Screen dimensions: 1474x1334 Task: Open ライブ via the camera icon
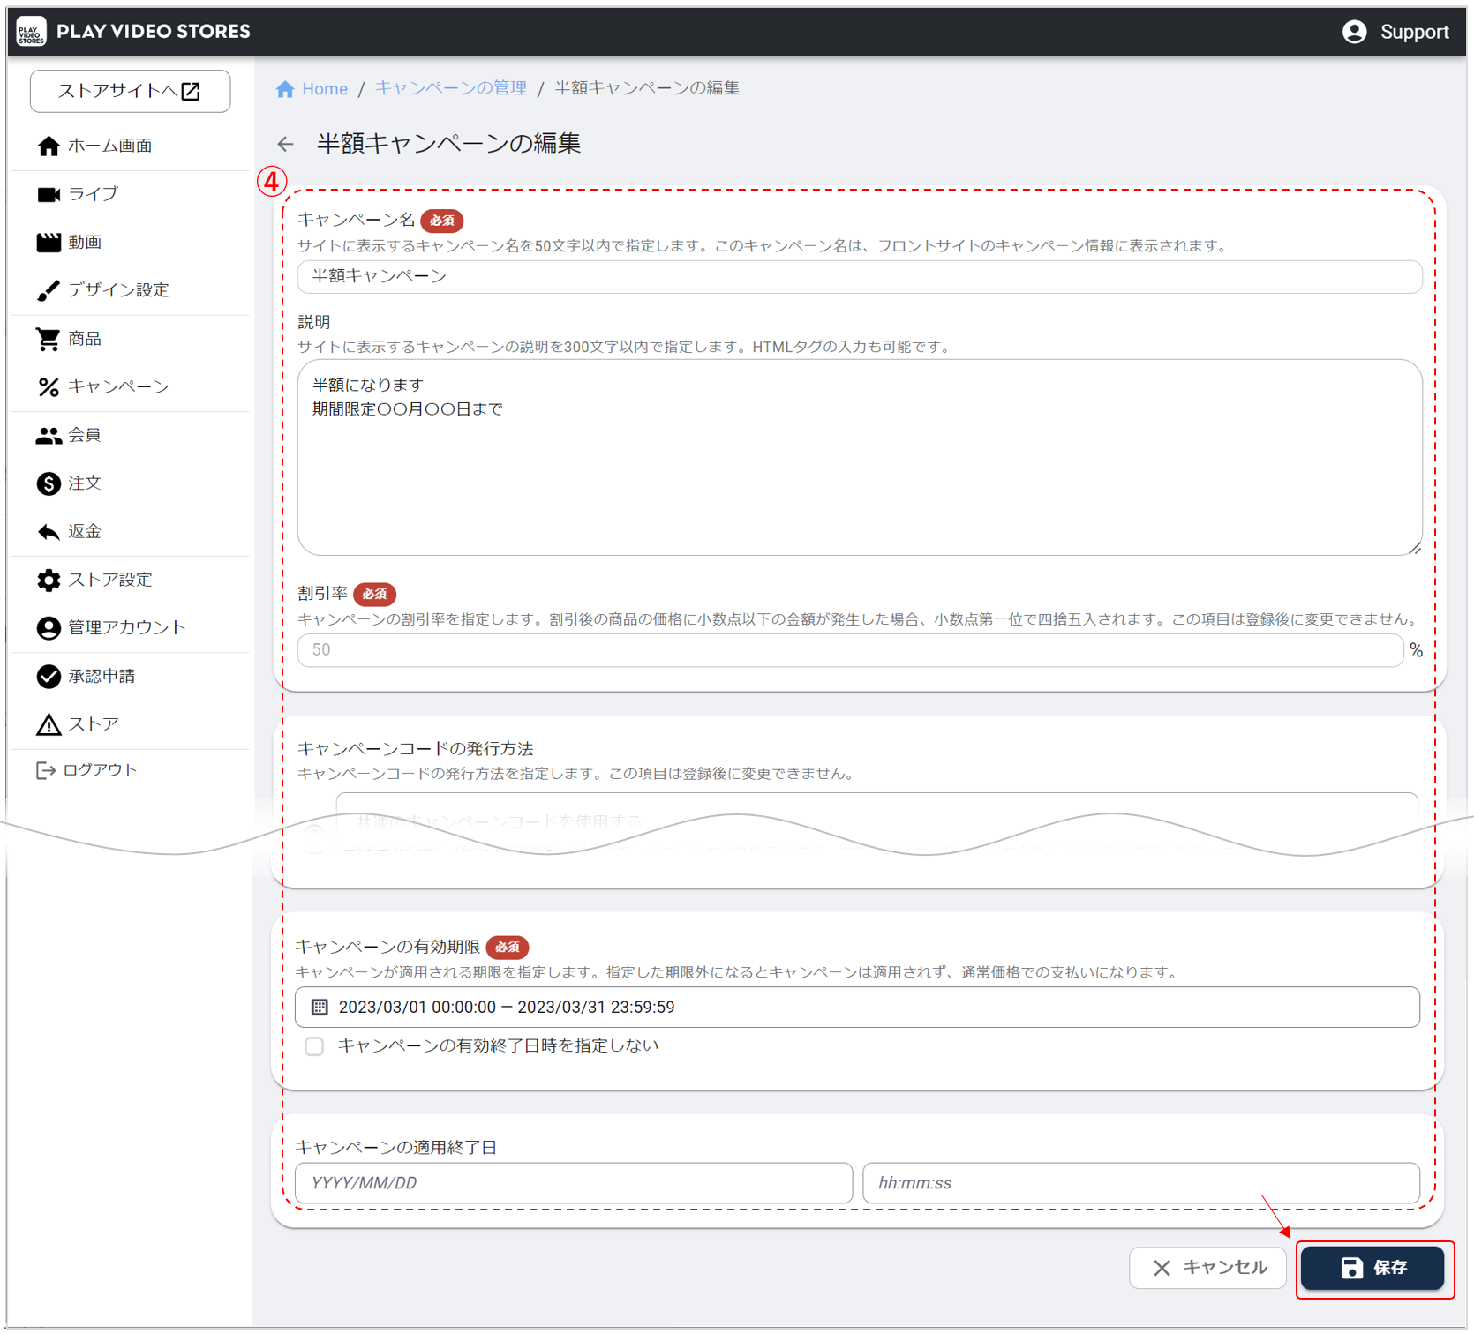(49, 194)
